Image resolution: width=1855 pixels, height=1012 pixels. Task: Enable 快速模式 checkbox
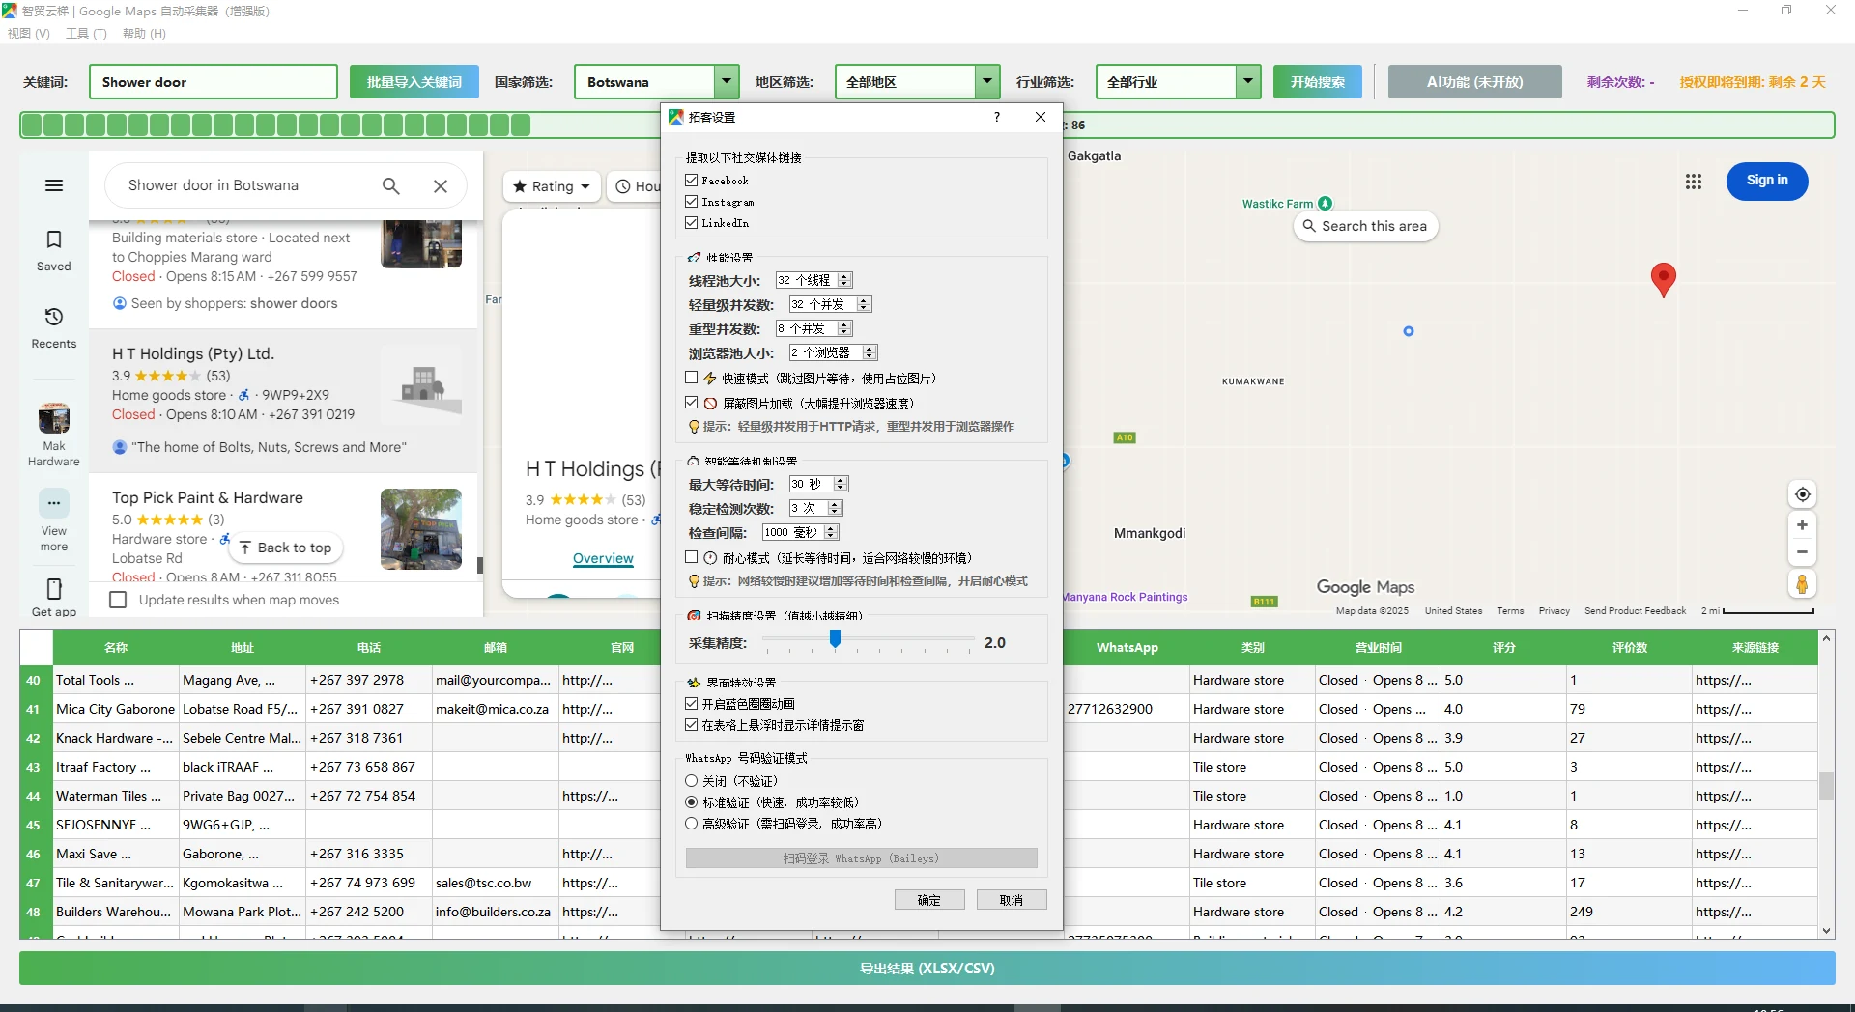[x=692, y=378]
